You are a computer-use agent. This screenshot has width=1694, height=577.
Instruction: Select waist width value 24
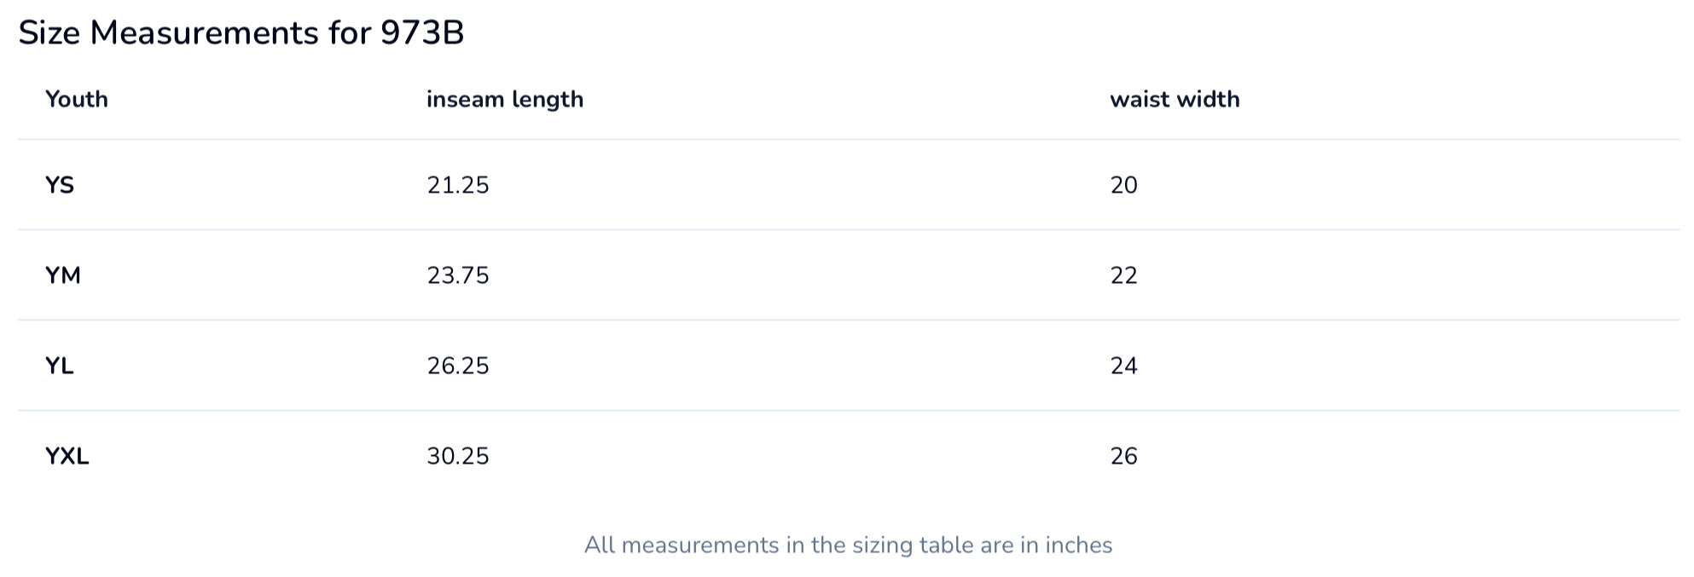1124,366
